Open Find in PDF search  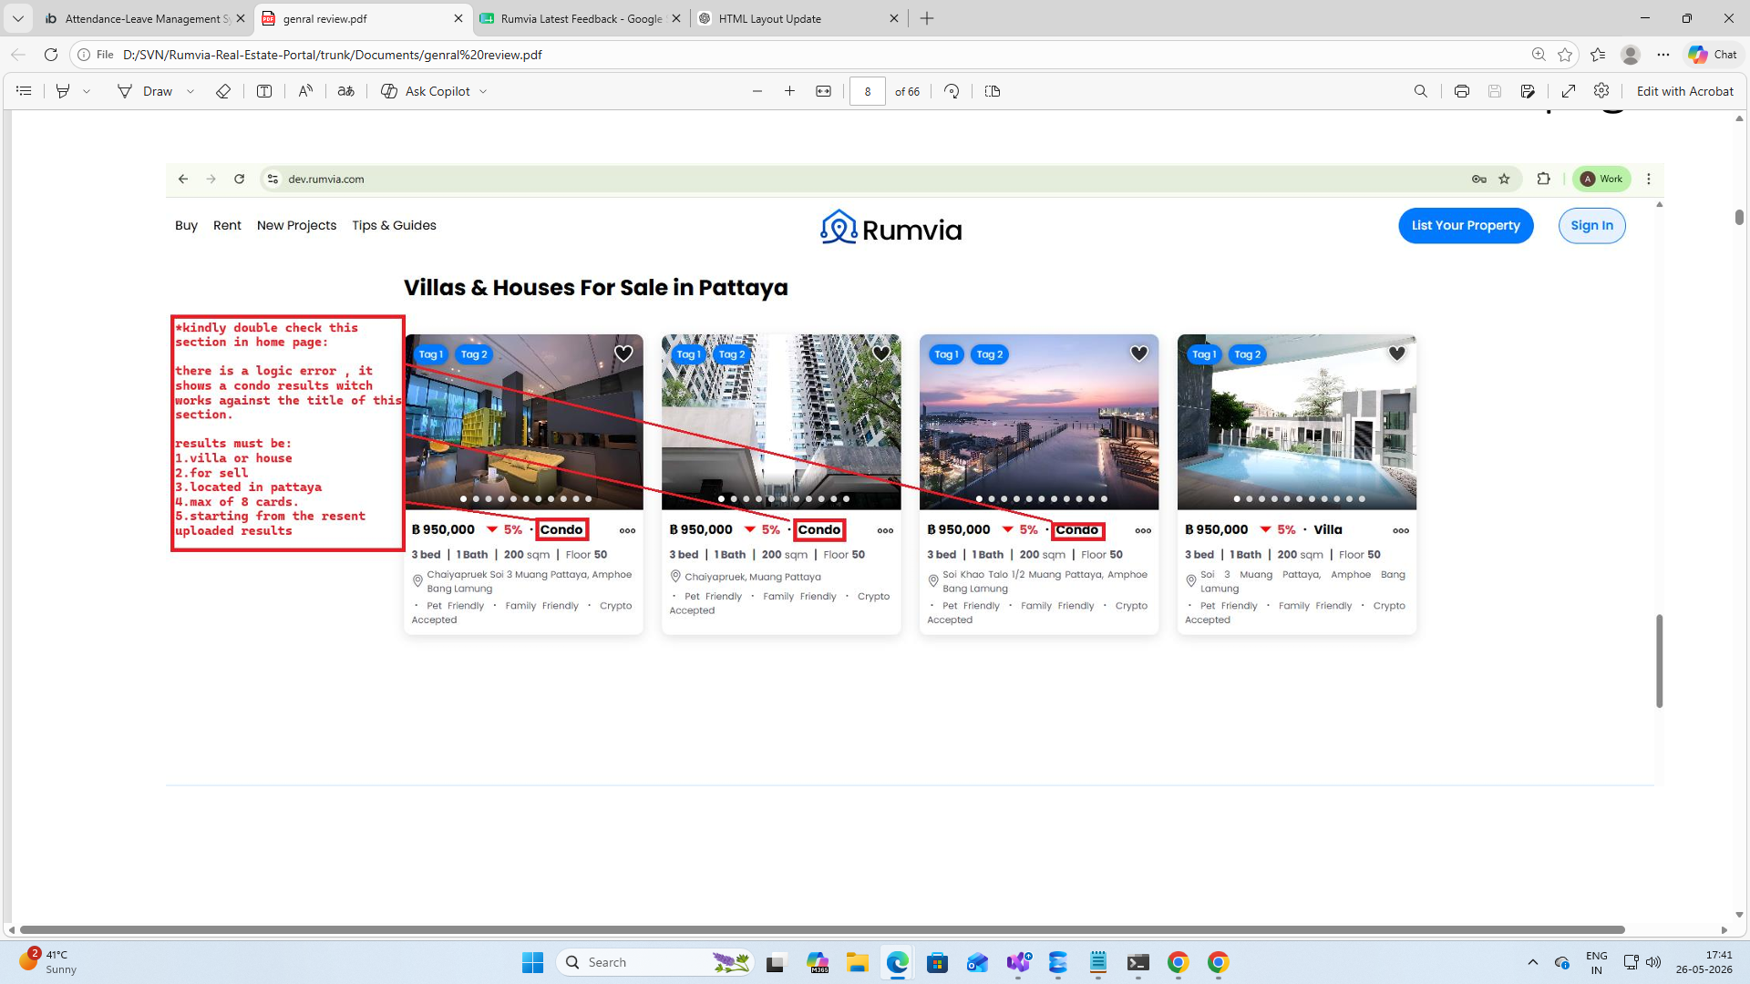coord(1420,91)
